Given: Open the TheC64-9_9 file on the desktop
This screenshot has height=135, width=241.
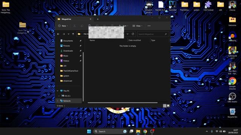Looking at the screenshot, I should (x=160, y=6).
